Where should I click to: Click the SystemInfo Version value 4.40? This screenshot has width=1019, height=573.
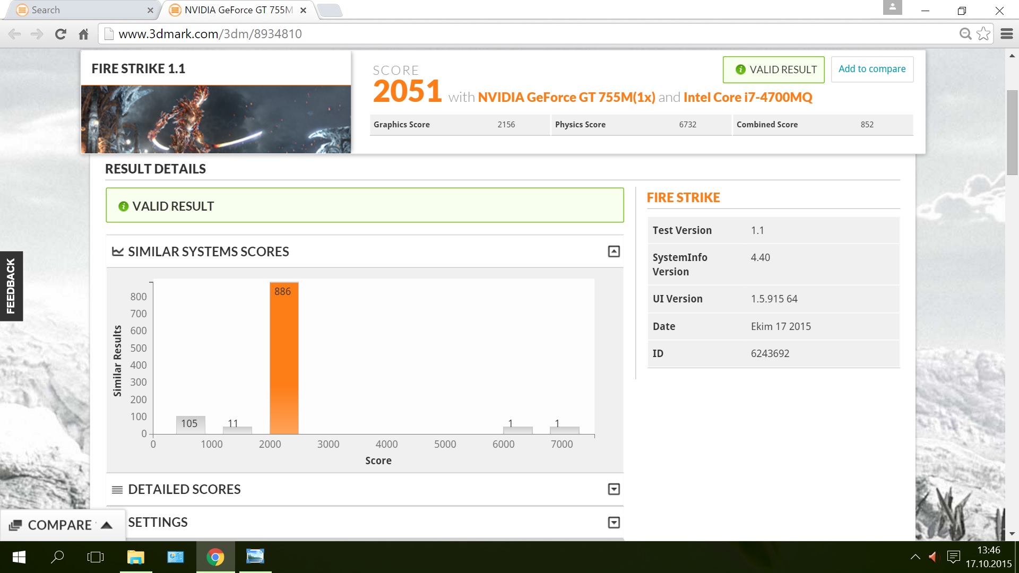click(760, 258)
